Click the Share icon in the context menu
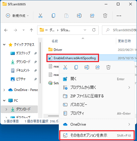The height and width of the screenshot is (141, 137). click(98, 67)
